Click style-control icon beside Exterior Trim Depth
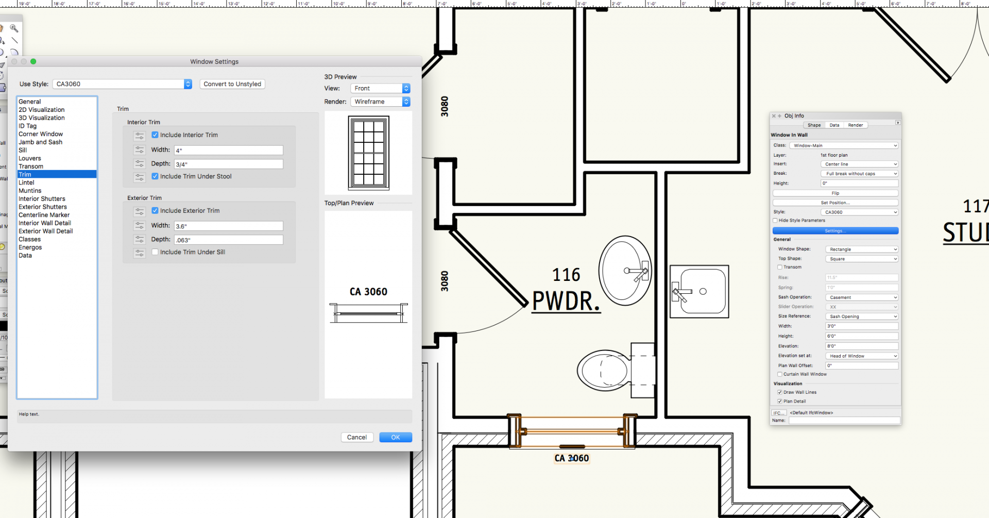The image size is (989, 518). (140, 240)
